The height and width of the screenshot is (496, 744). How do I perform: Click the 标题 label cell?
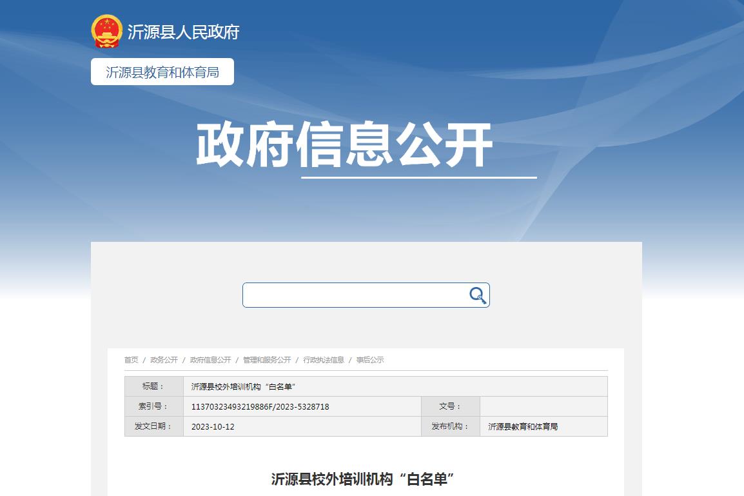(x=153, y=386)
